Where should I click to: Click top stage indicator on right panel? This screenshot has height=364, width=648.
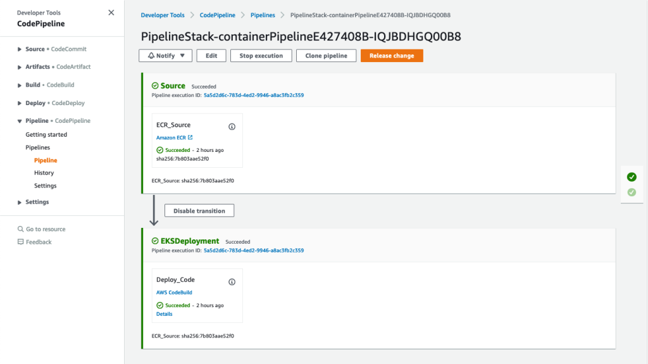click(x=632, y=177)
